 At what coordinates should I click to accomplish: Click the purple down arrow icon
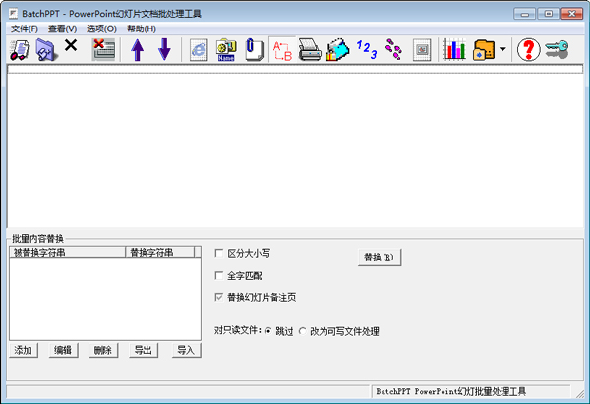(164, 49)
